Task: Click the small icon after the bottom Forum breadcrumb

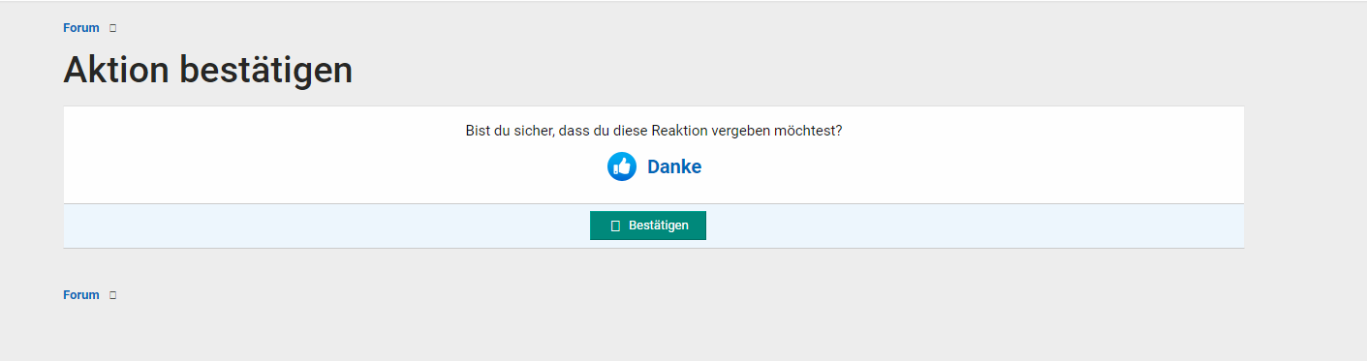Action: [x=113, y=295]
